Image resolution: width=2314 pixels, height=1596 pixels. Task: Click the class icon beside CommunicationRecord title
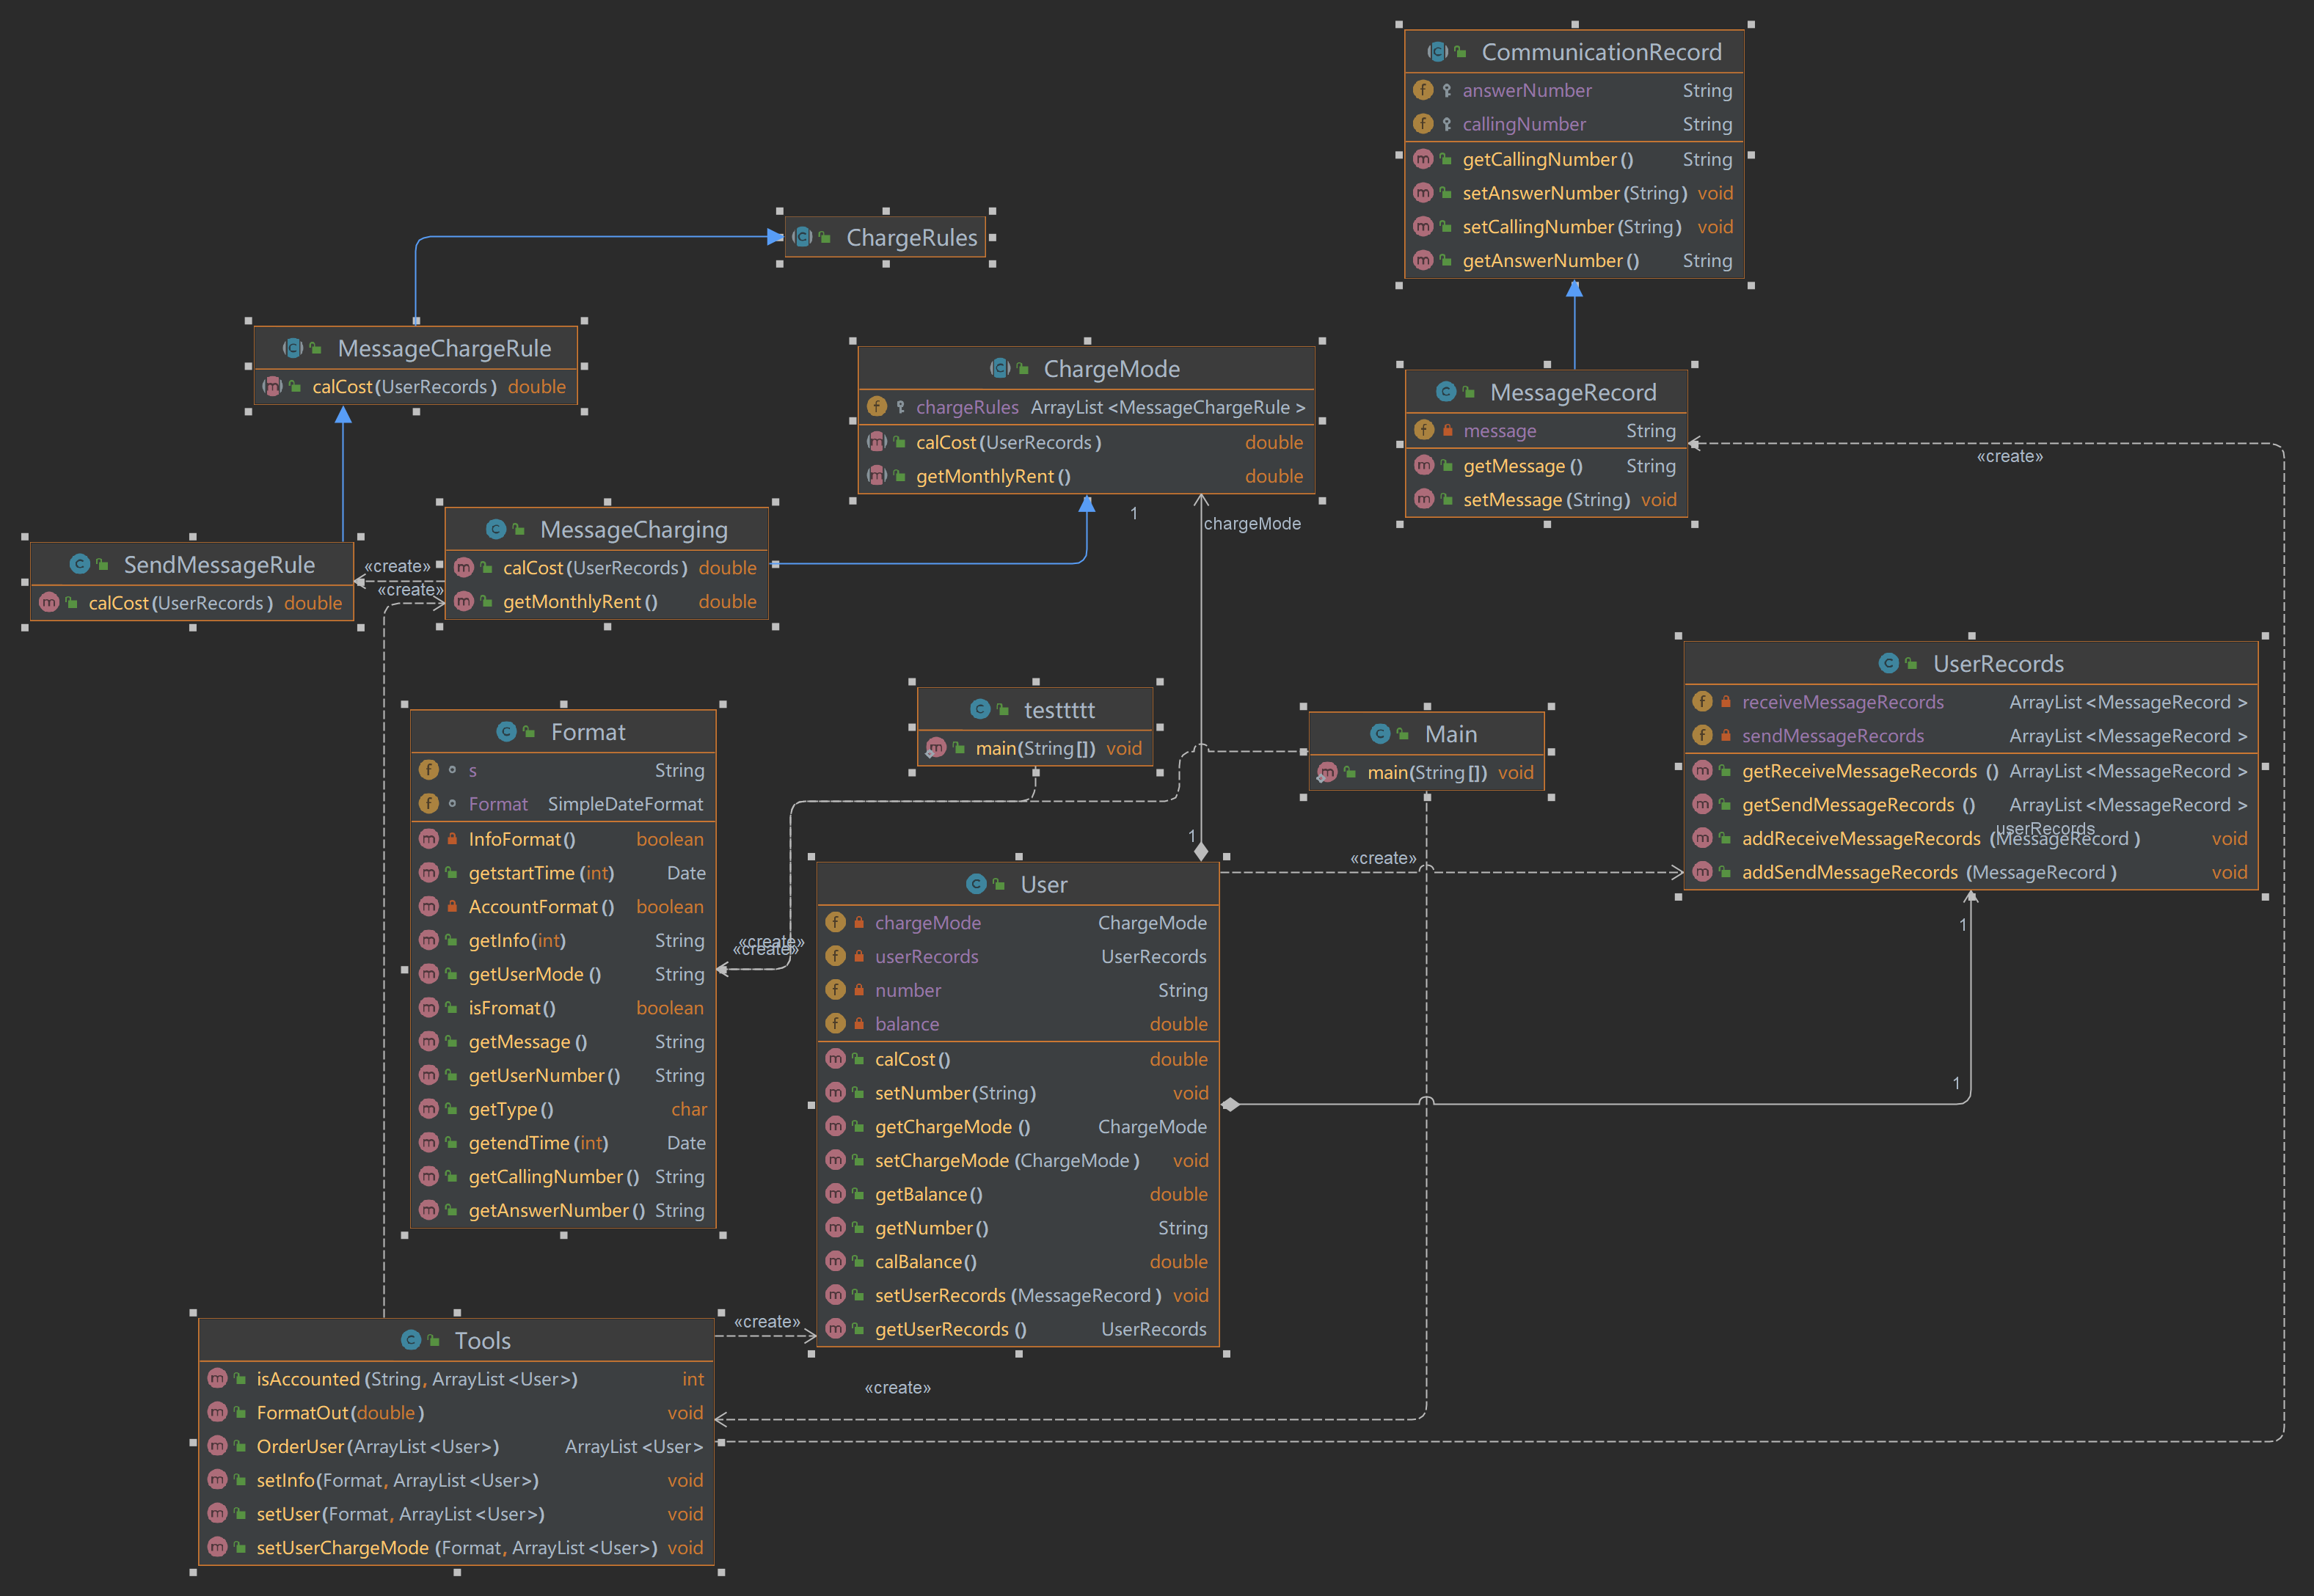point(1438,51)
